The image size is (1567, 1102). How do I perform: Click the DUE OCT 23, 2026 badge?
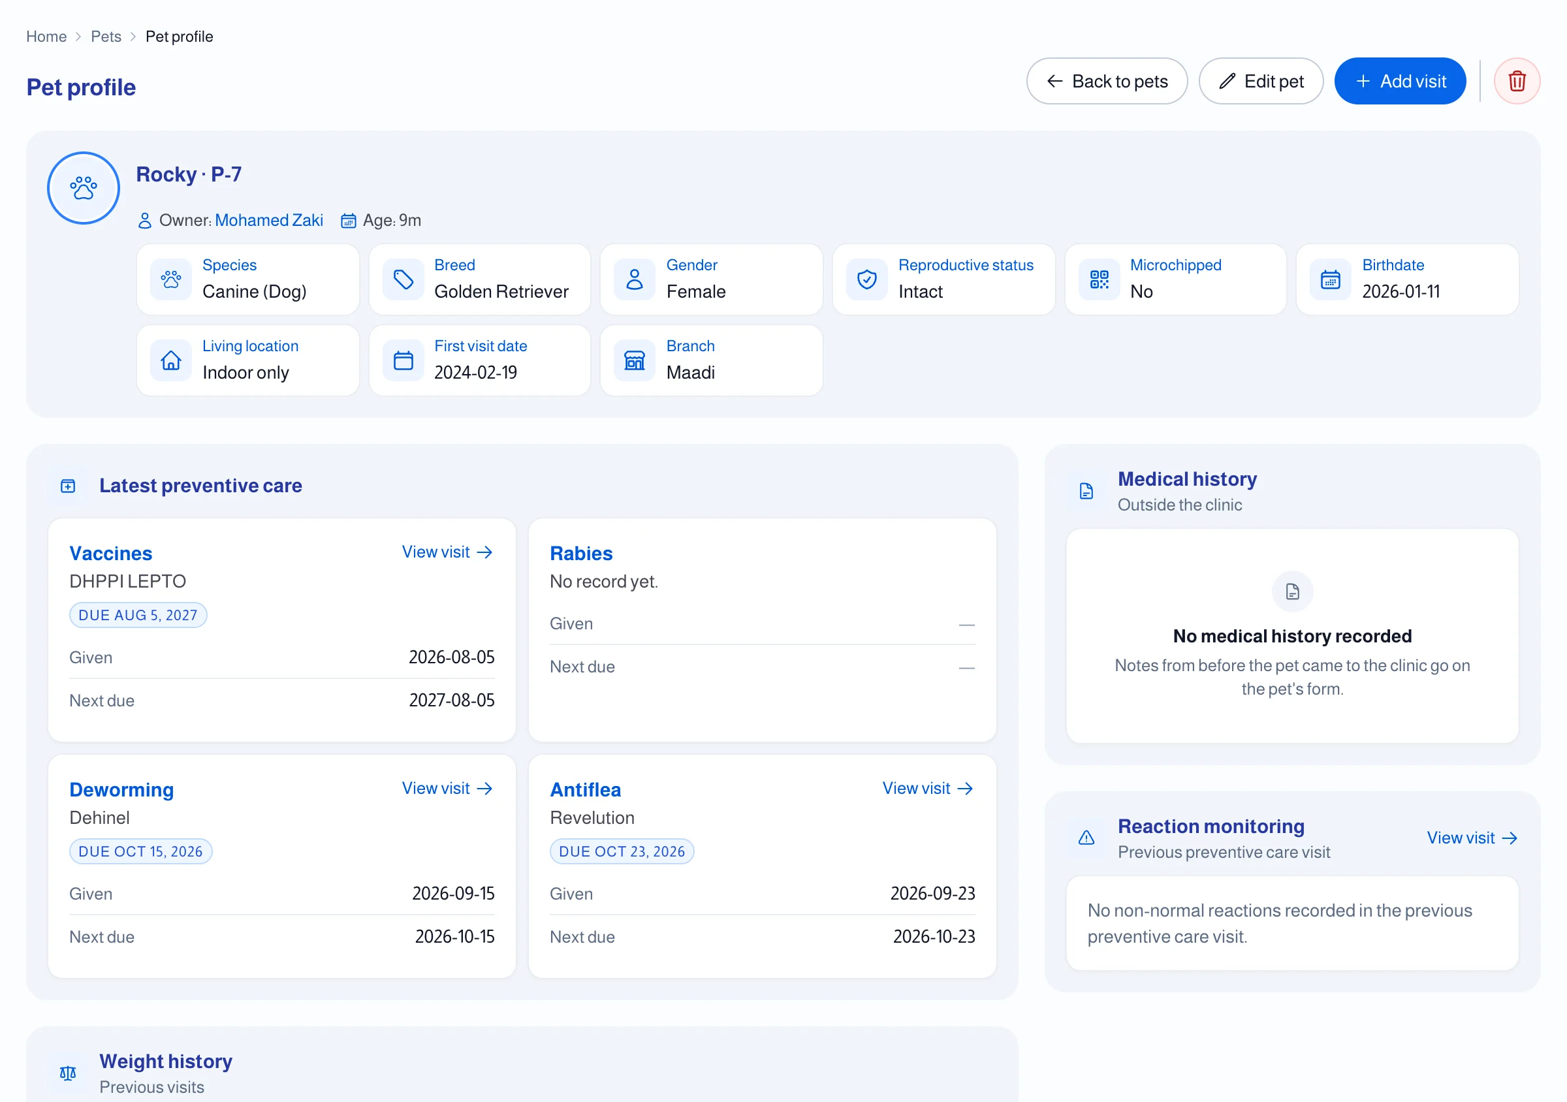point(622,851)
